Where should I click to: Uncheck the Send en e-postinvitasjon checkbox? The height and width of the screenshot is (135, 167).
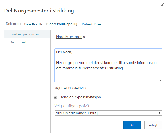pyautogui.click(x=55, y=97)
